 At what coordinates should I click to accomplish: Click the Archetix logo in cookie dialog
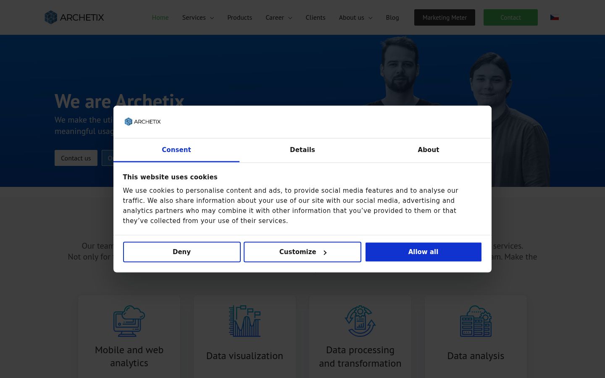[143, 122]
